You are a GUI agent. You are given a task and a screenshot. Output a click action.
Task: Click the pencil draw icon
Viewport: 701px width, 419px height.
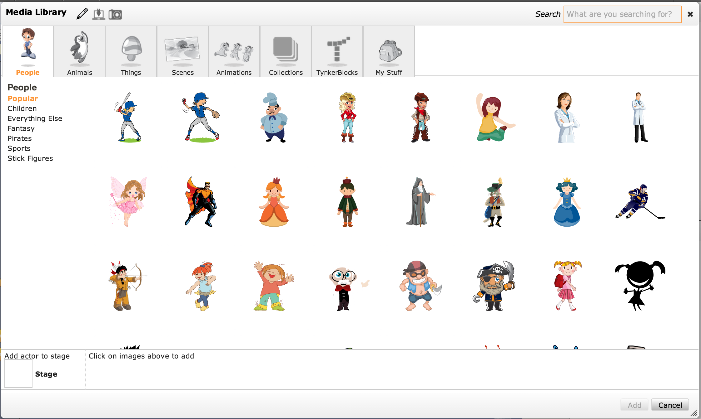point(82,14)
